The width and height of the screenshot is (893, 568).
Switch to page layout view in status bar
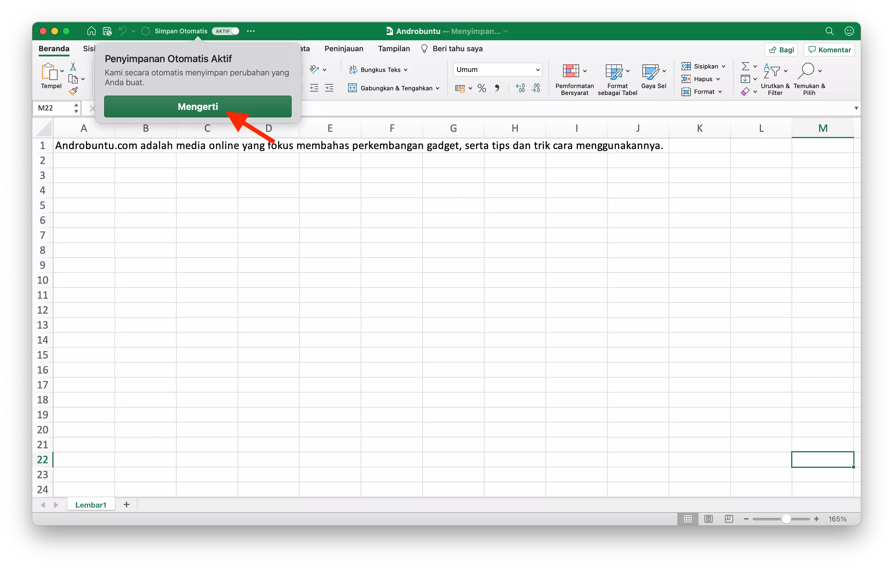[709, 519]
